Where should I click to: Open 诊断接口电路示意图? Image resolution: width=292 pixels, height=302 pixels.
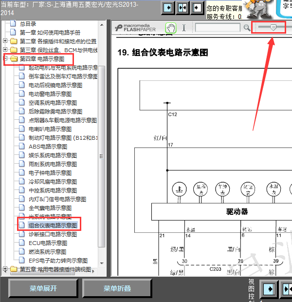53,234
